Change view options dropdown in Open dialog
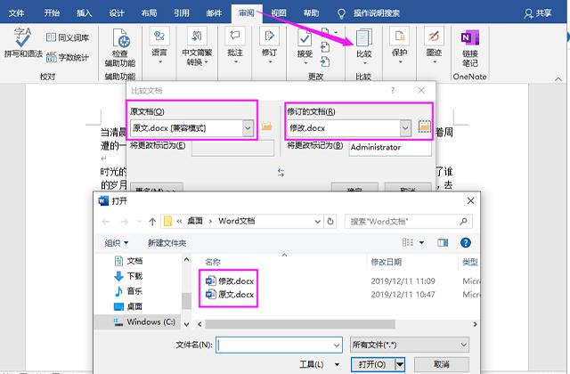 coord(421,243)
